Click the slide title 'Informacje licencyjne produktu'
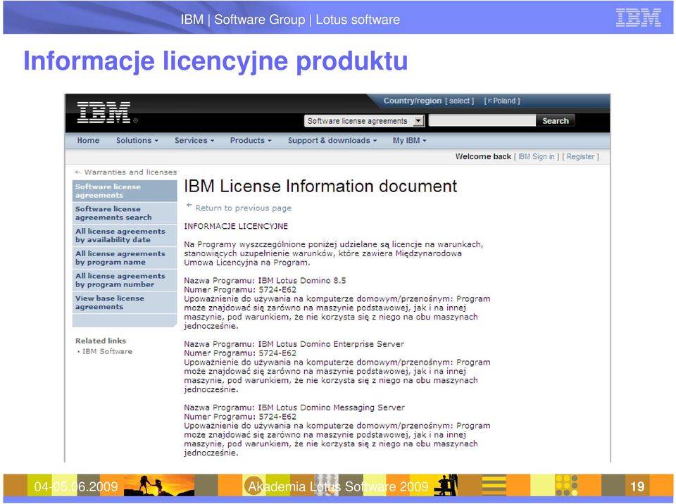Screen dimensions: 676x504 coord(215,61)
